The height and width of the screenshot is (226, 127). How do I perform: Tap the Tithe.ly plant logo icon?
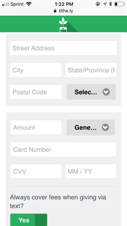tap(63, 25)
